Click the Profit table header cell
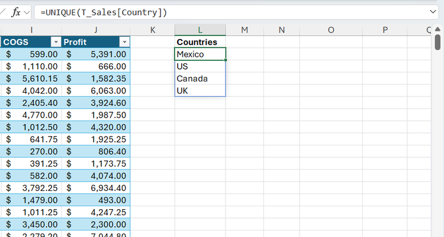 tap(96, 42)
